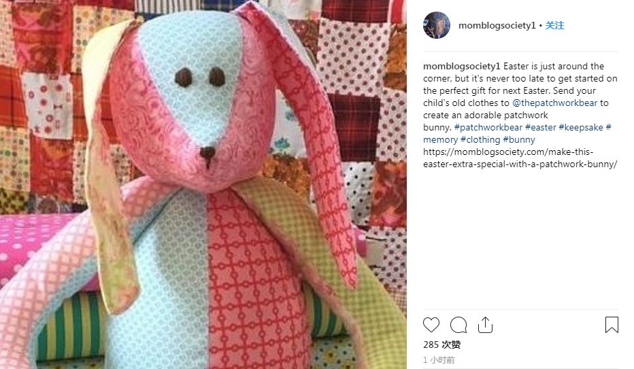The width and height of the screenshot is (634, 369).
Task: Open the #bunny hashtag
Action: click(x=519, y=140)
